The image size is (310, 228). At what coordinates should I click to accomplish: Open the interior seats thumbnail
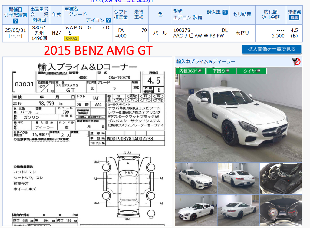point(281,178)
